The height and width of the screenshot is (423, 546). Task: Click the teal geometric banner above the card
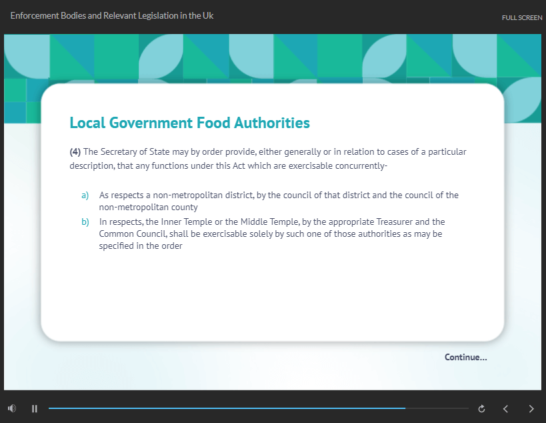pos(267,57)
